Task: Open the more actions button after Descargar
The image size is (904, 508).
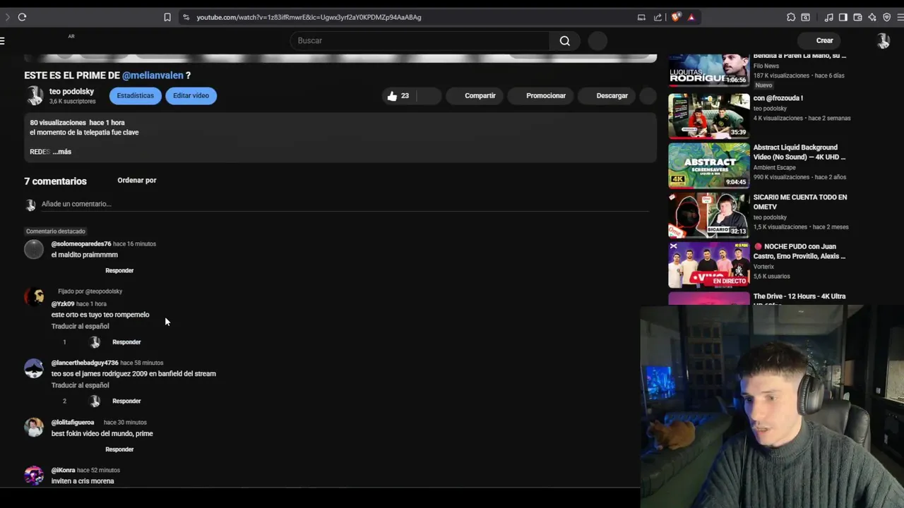Action: point(648,96)
